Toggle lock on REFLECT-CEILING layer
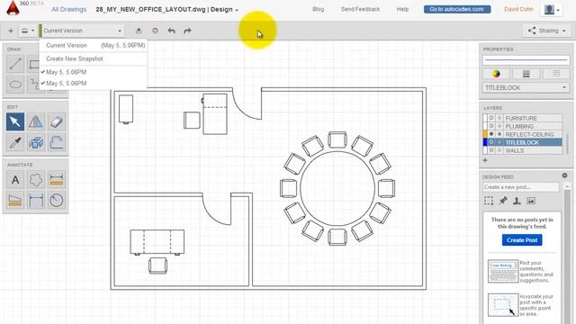The height and width of the screenshot is (324, 576). pos(499,134)
